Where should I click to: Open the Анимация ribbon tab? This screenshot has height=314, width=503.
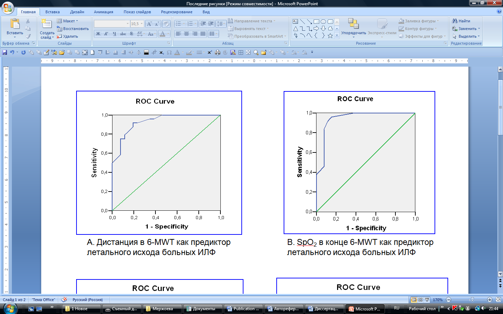(x=103, y=12)
